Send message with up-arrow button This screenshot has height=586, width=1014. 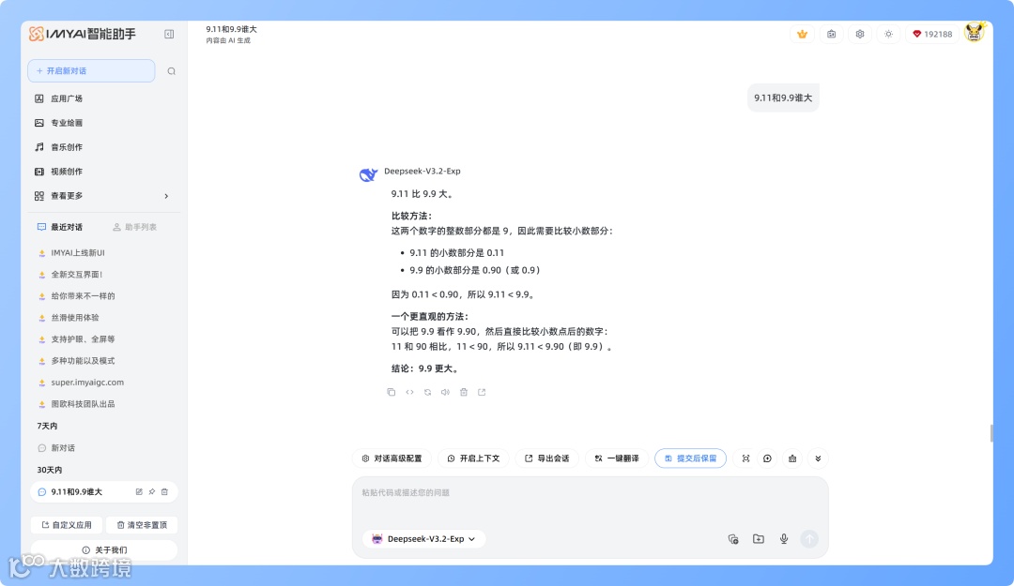pos(809,539)
